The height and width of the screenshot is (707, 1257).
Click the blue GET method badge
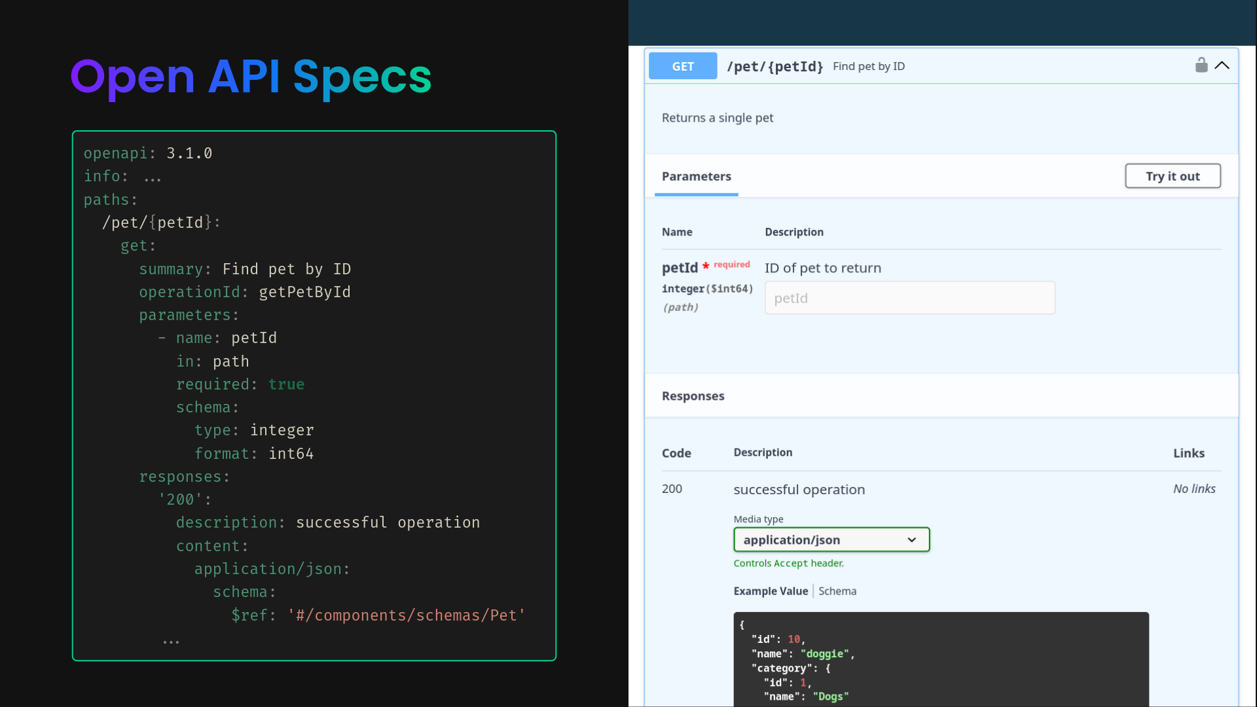tap(682, 66)
